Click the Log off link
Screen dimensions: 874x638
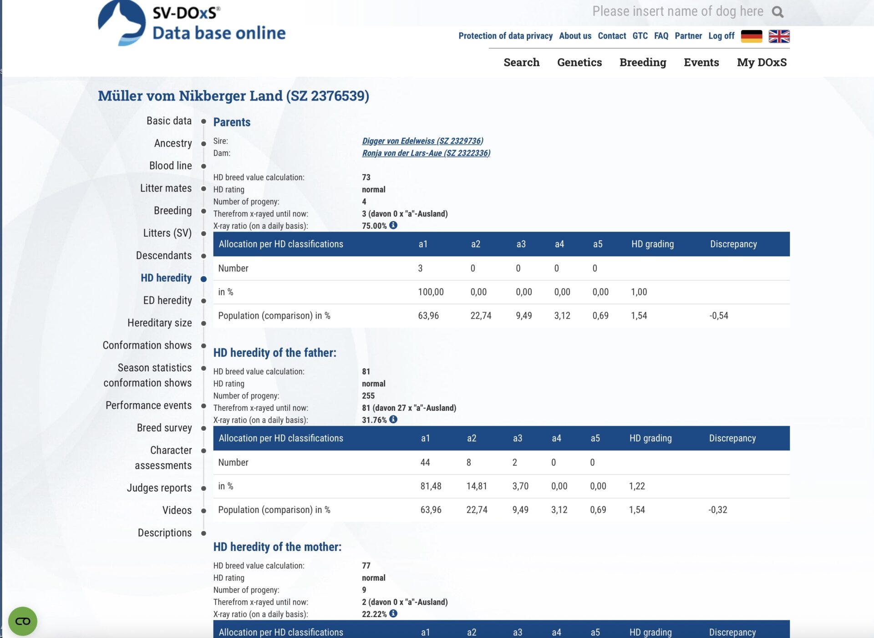point(721,36)
